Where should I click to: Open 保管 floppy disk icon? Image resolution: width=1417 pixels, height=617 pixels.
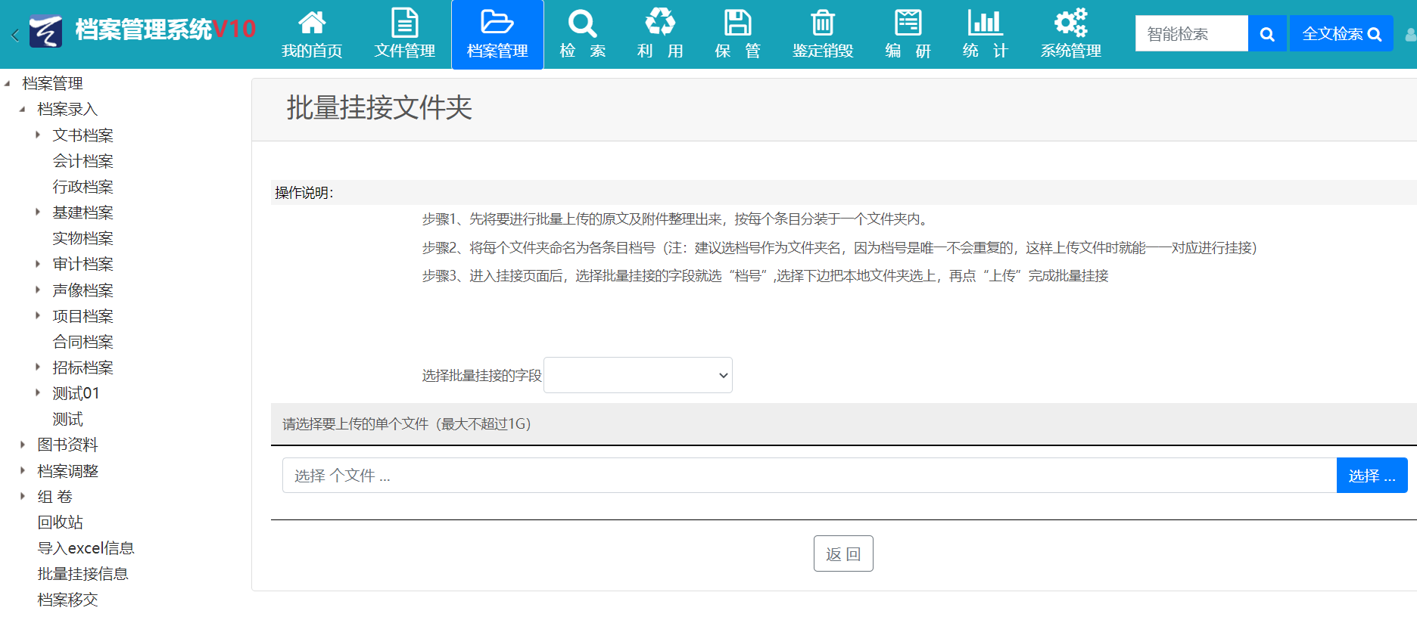[737, 23]
